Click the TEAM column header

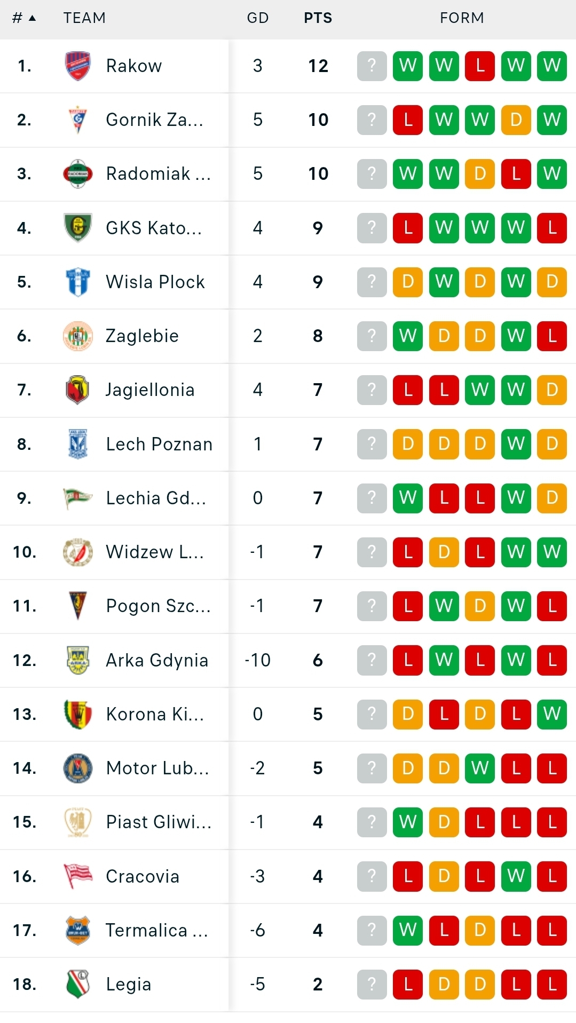[84, 18]
